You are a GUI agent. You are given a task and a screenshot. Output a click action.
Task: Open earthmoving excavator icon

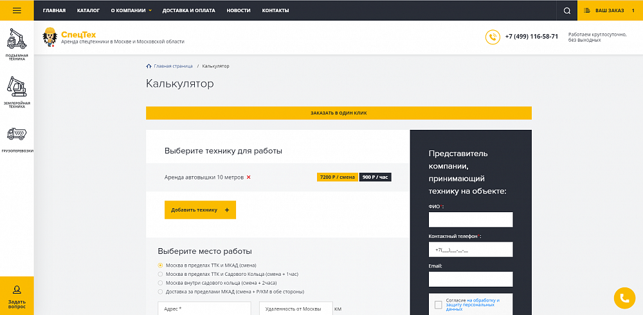point(17,87)
